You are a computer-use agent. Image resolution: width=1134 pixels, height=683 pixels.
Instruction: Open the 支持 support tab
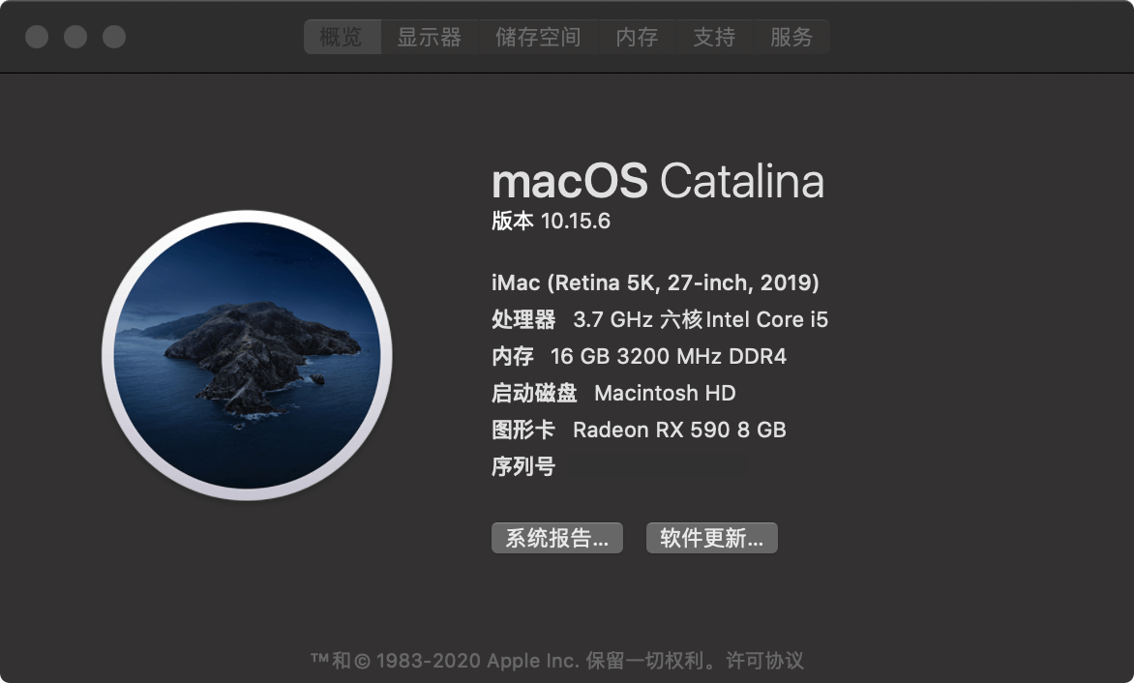714,37
